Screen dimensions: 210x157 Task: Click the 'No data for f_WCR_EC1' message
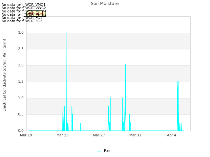pyautogui.click(x=22, y=18)
